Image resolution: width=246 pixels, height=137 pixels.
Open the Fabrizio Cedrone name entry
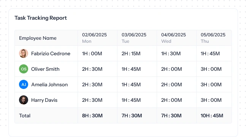pyautogui.click(x=51, y=54)
